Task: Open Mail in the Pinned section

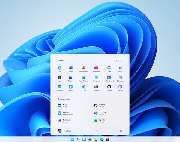Action: click(x=109, y=69)
